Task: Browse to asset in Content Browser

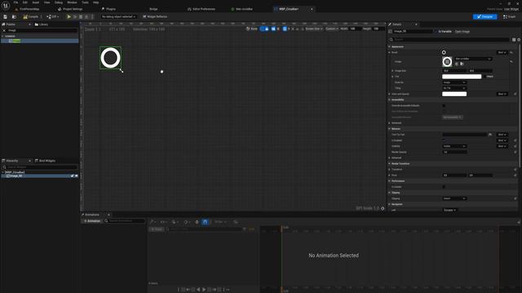Action: coord(14,16)
